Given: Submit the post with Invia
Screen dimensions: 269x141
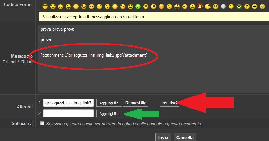Looking at the screenshot, I should [x=163, y=137].
